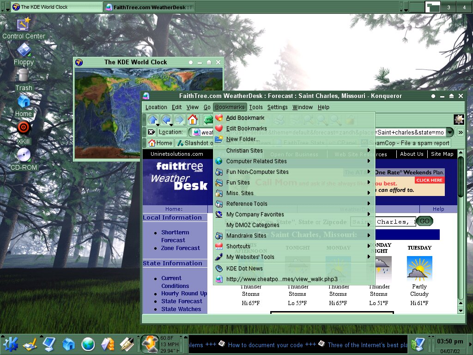Reload the page with green arrows icon
Viewport: 473px width, 355px height.
[x=208, y=120]
